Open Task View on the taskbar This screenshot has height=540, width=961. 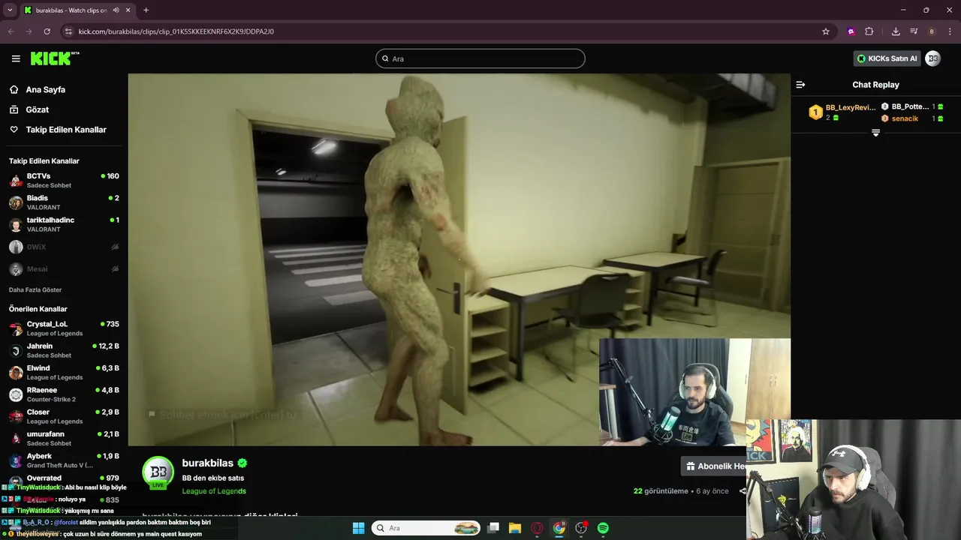493,528
